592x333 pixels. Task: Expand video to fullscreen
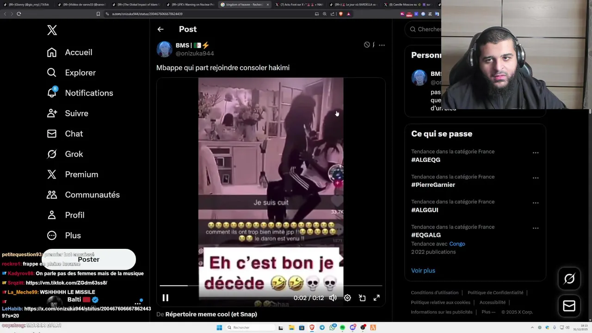click(376, 298)
